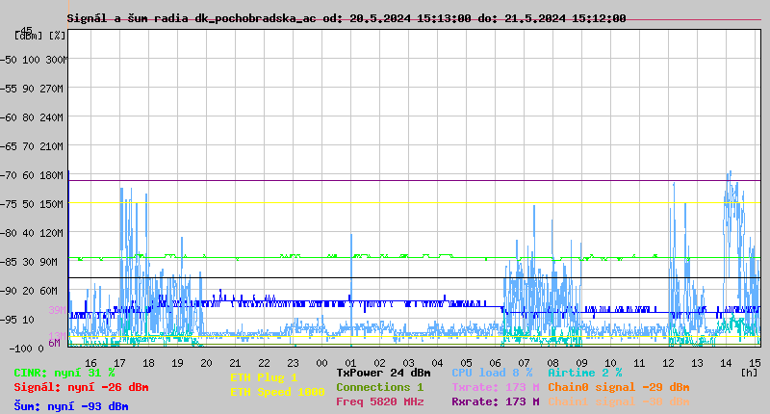Click the CPU load legend entry
770x414 pixels.
[492, 373]
